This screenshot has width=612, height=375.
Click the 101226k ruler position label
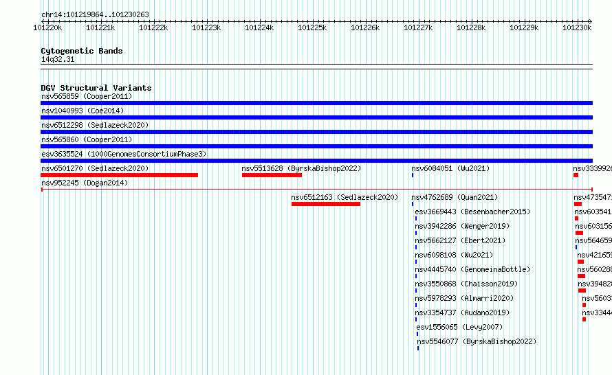point(365,27)
